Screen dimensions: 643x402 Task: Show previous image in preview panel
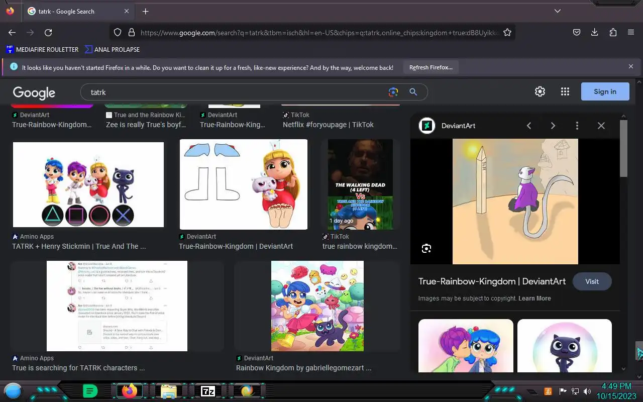(x=529, y=126)
